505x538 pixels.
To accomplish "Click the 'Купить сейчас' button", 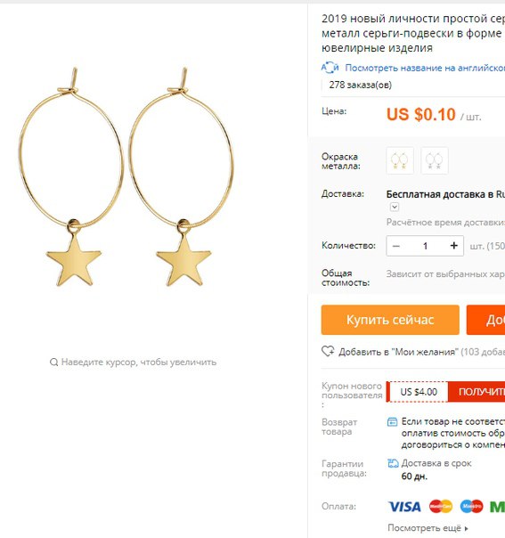I will tap(390, 320).
